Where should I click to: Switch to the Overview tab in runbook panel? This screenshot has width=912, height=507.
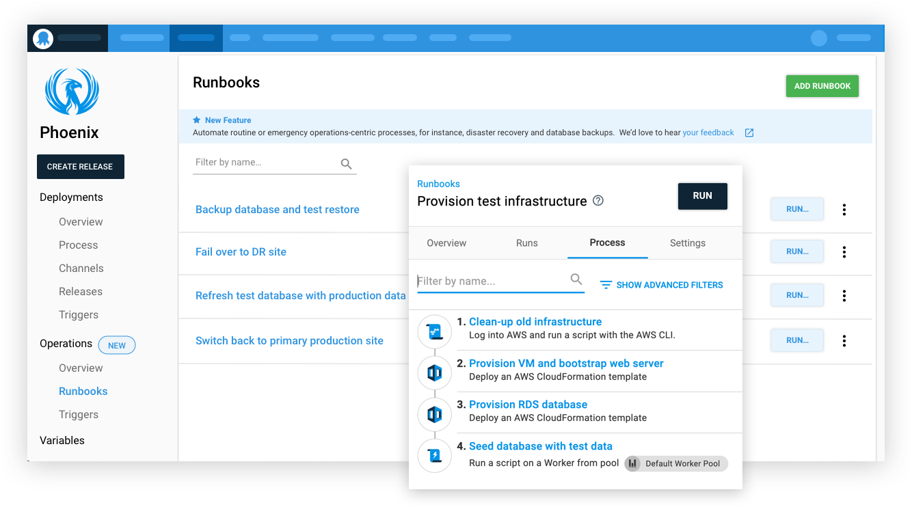[446, 243]
